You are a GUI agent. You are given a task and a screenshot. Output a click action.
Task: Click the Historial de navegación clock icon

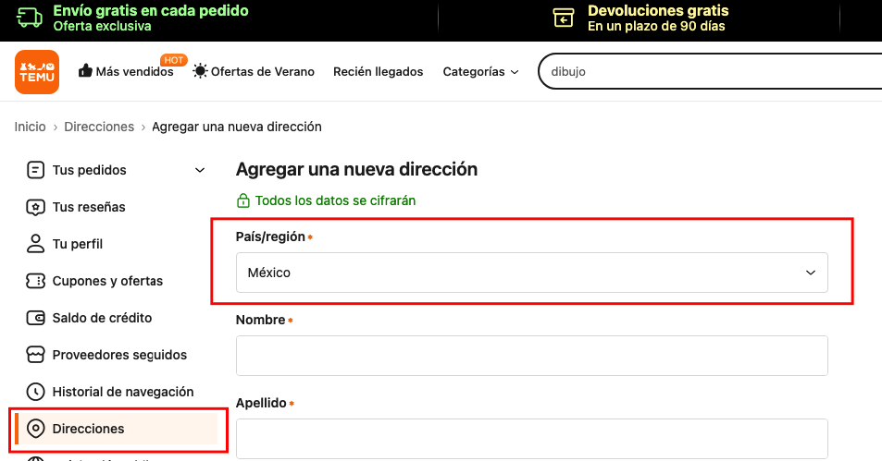[36, 392]
